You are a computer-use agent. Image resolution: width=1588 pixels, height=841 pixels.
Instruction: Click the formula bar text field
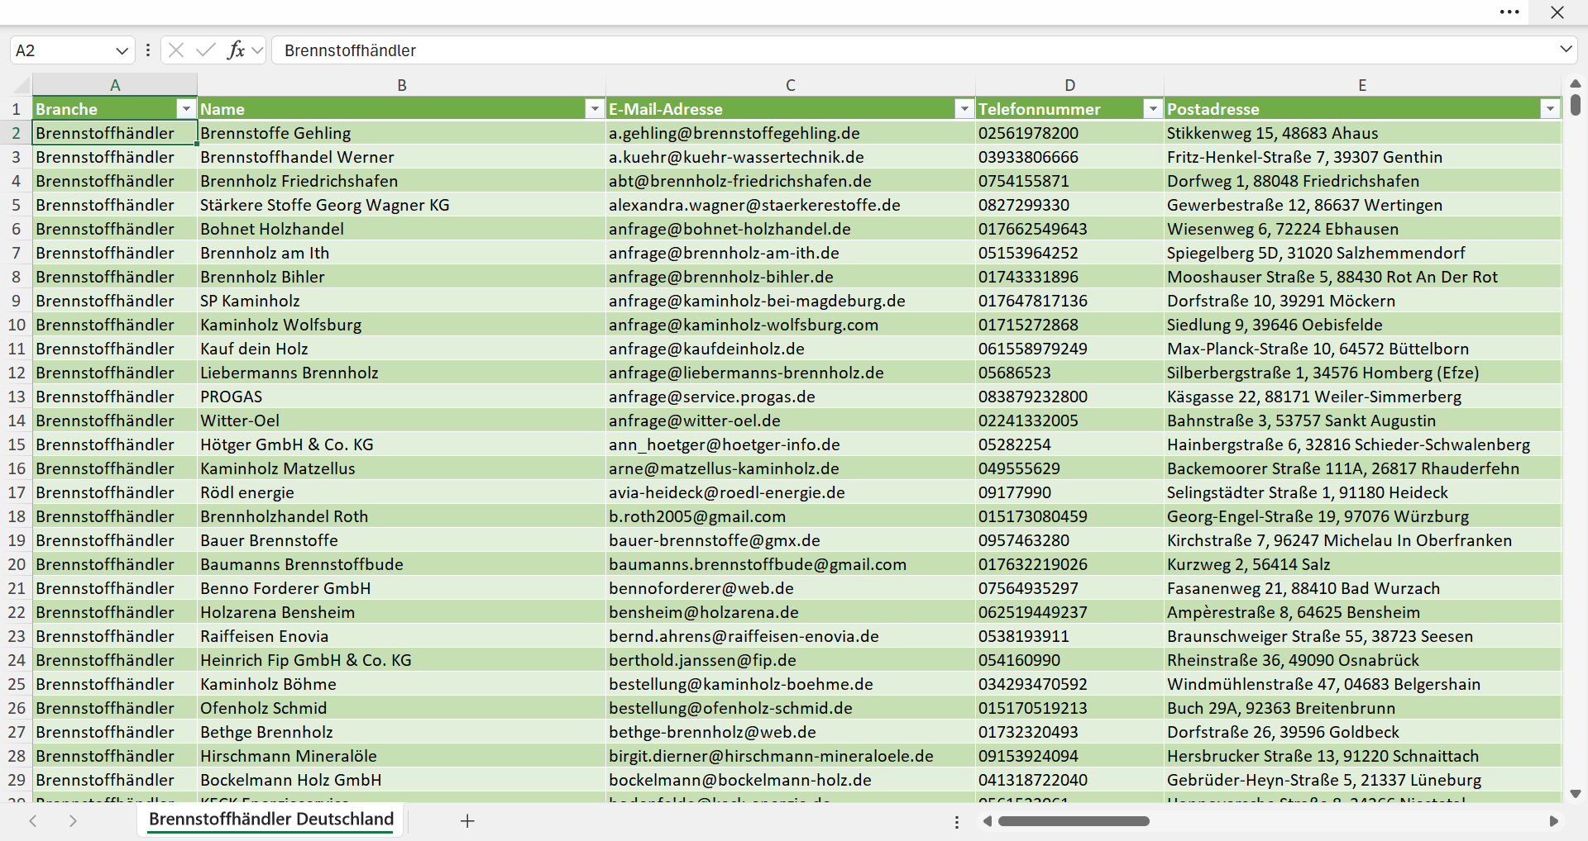pos(914,50)
